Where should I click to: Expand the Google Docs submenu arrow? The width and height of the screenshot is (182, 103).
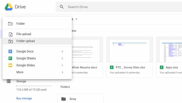click(62, 52)
